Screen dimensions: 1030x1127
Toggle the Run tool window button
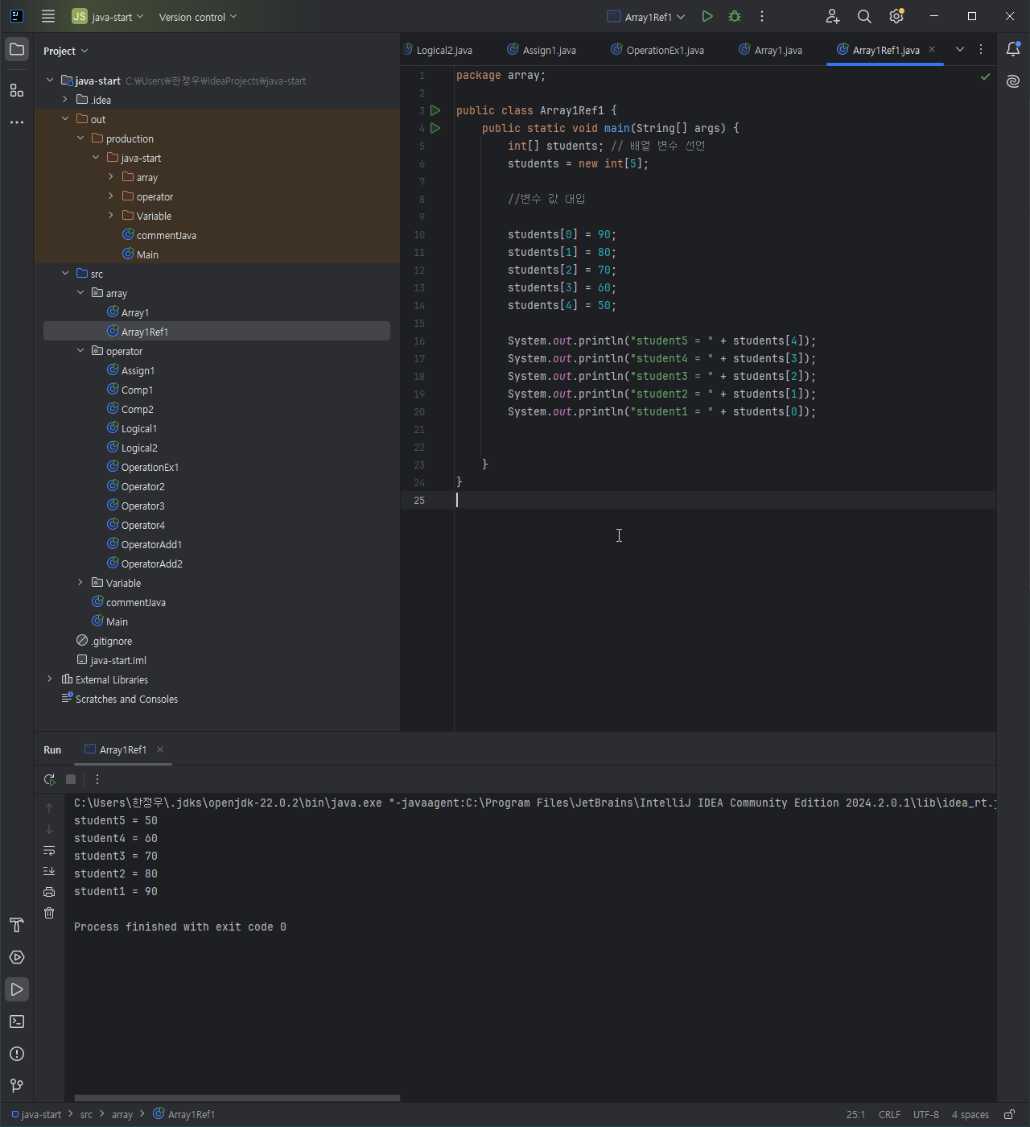pos(17,989)
